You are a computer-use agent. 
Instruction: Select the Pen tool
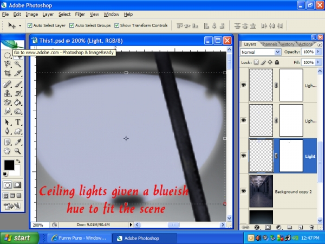pyautogui.click(x=7, y=131)
